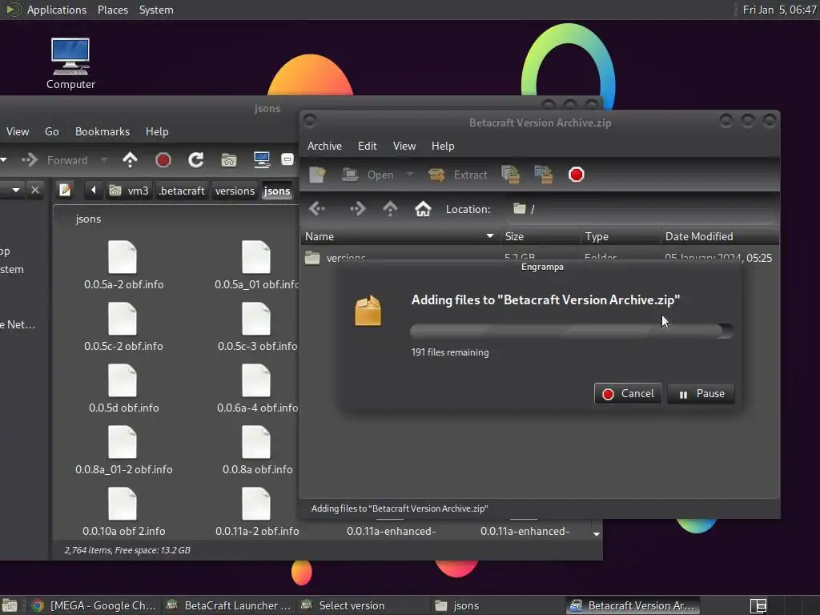
Task: Click the add folder icon in Engrampa
Action: tap(544, 175)
